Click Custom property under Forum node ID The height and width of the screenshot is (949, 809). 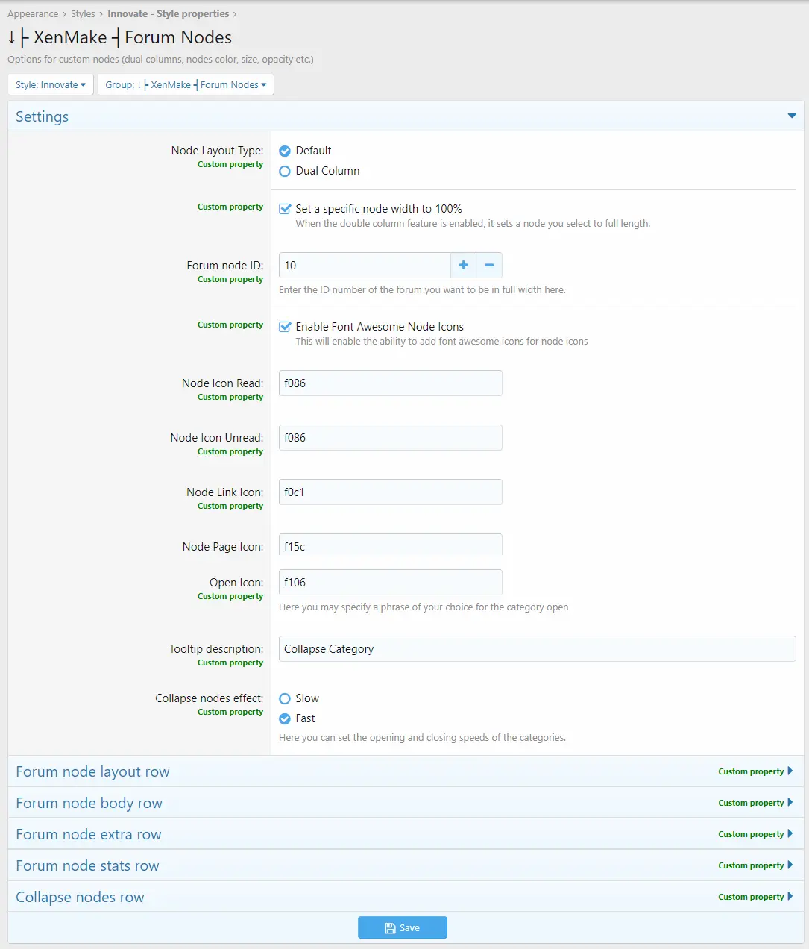[x=230, y=279]
